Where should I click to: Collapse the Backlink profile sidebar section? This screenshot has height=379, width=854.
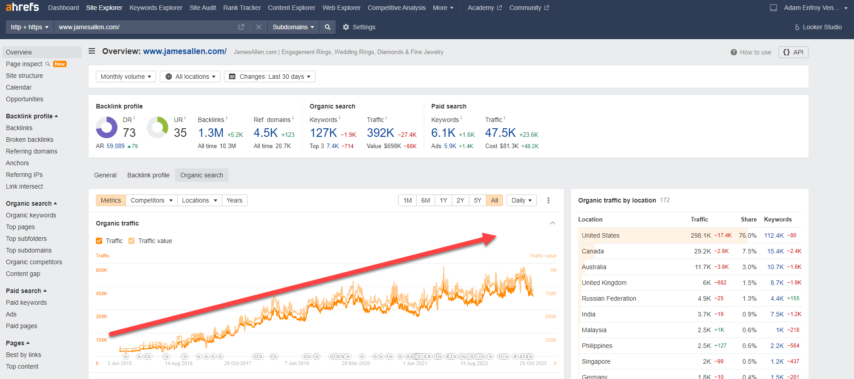pyautogui.click(x=32, y=116)
